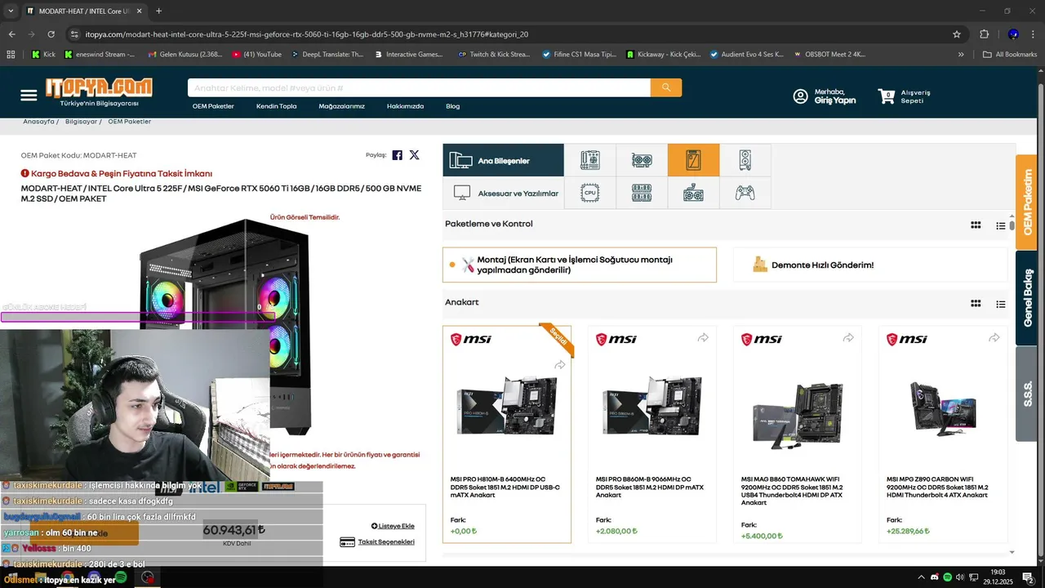
Task: Select Montaj assembly option
Action: 580,265
